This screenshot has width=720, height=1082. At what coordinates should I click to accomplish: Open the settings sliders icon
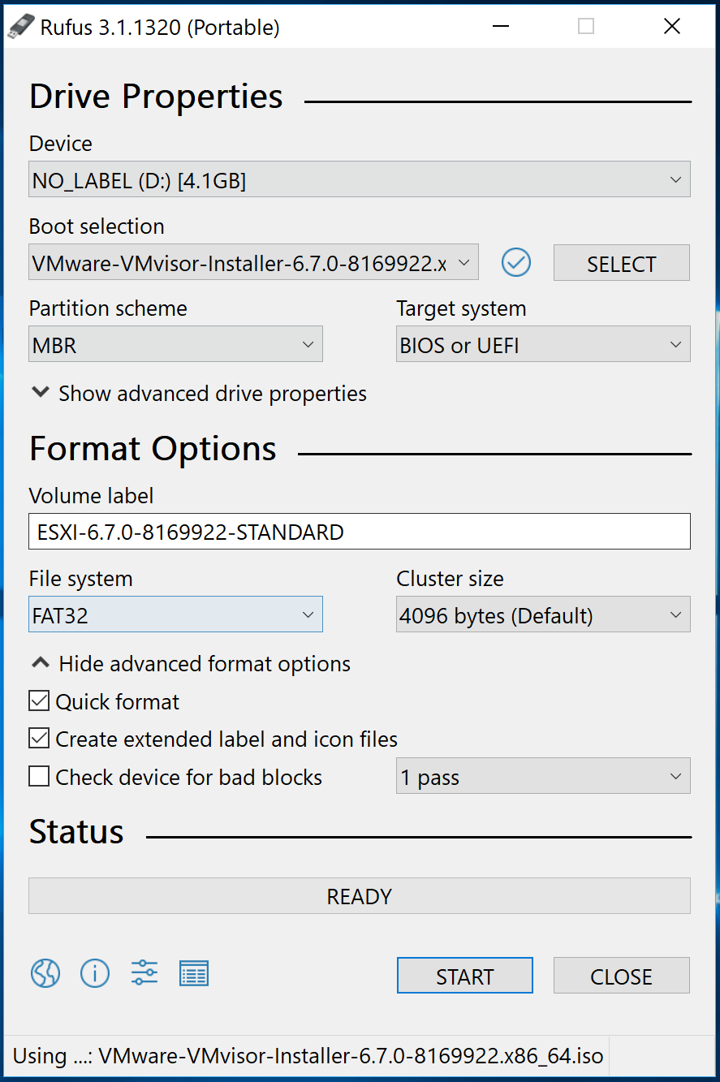tap(144, 972)
